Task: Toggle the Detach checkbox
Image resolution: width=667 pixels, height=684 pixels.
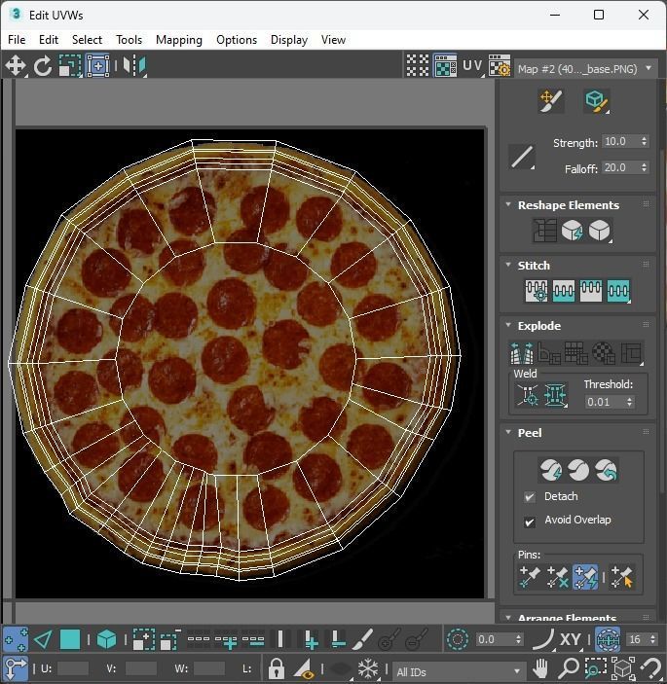Action: coord(530,497)
